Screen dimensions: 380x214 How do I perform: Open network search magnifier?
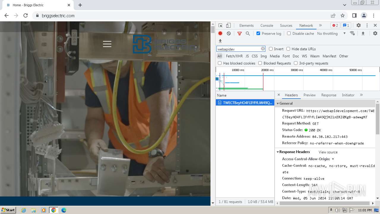click(248, 34)
